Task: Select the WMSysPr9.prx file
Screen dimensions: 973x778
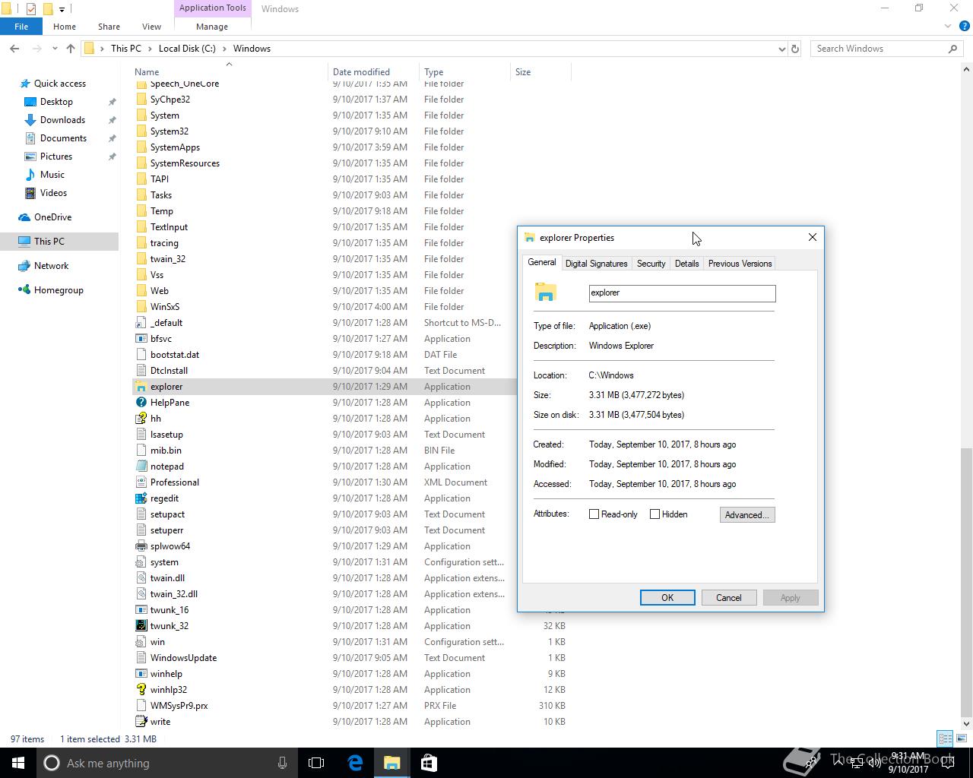Action: 179,706
